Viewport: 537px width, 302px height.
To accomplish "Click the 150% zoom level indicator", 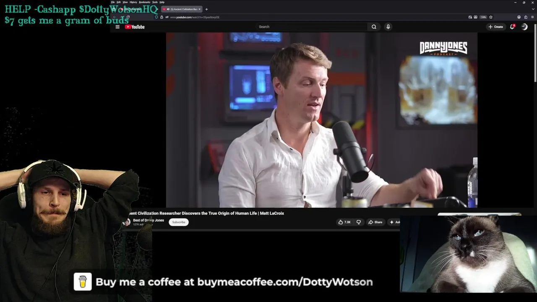I will click(483, 17).
